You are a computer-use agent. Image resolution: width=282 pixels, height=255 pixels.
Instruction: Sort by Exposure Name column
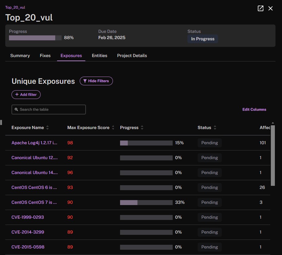[47, 127]
